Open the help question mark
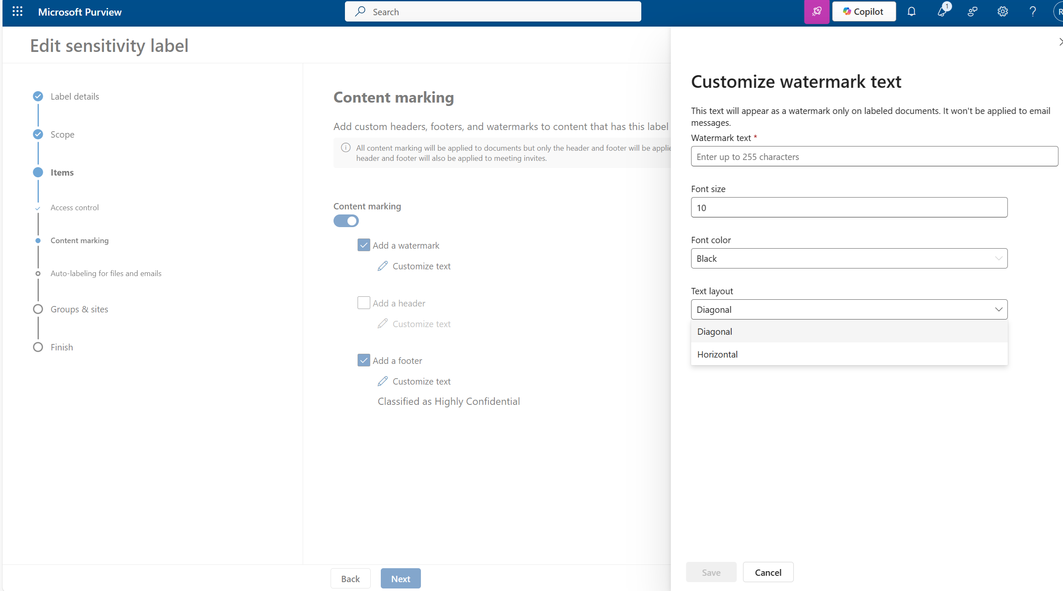The width and height of the screenshot is (1063, 591). (1032, 11)
